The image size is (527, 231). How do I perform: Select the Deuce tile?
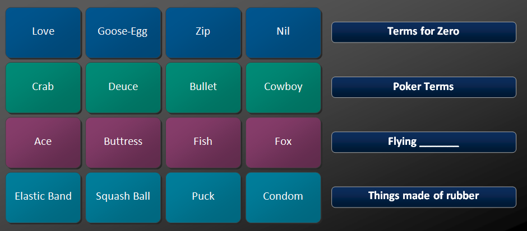(123, 87)
